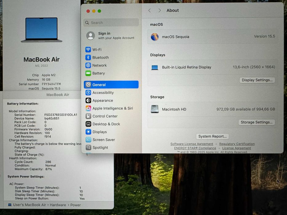This screenshot has height=215, width=287.
Task: Open the ENERGY STAR Compliance link
Action: pos(195,148)
